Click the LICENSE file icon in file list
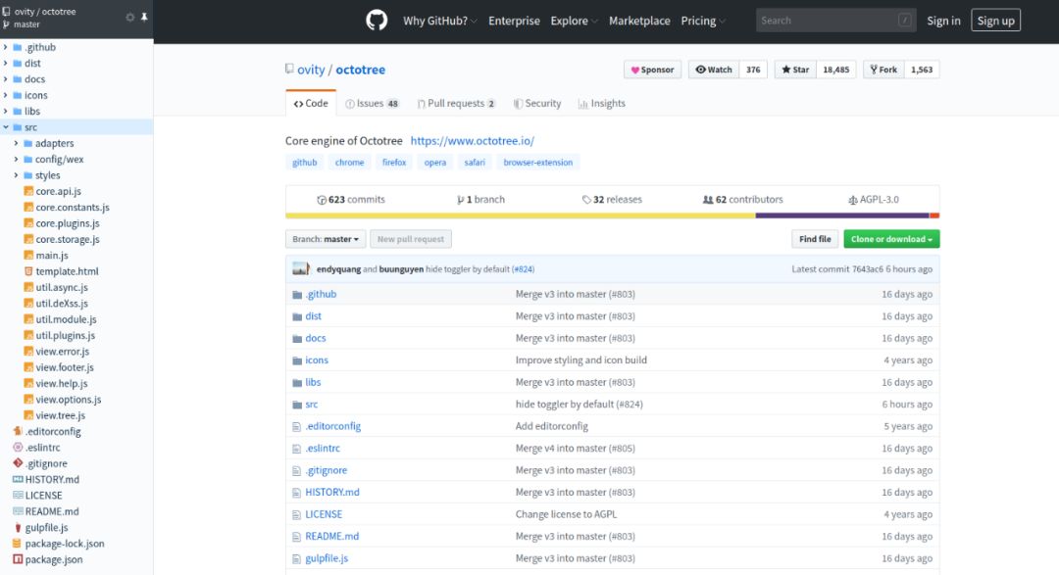 pos(296,515)
